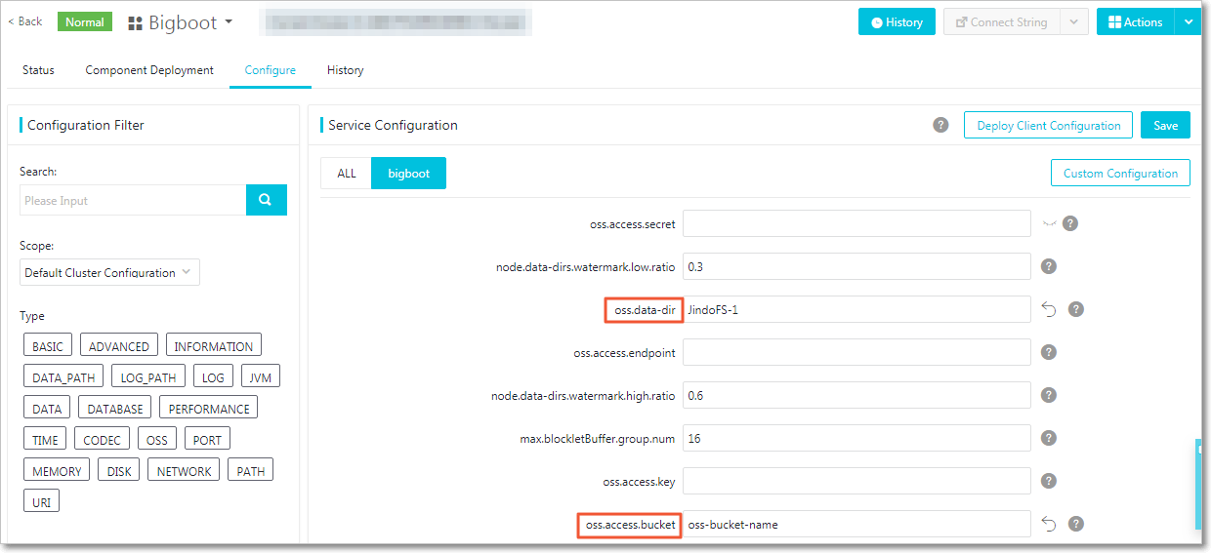Click help icon for oss.access.secret

[1070, 223]
